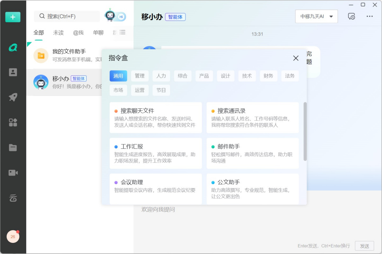Toggle the robot Hi assistant switch
This screenshot has height=254, width=382.
tap(115, 16)
